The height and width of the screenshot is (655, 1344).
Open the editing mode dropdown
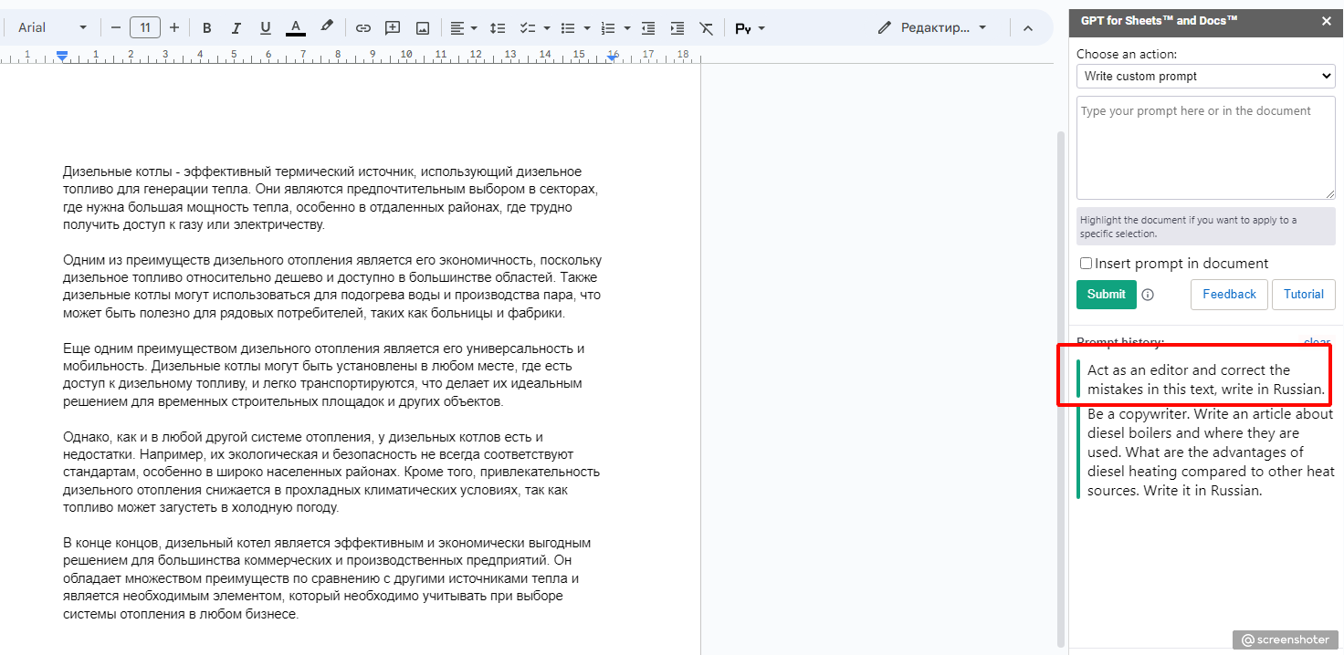pyautogui.click(x=933, y=28)
